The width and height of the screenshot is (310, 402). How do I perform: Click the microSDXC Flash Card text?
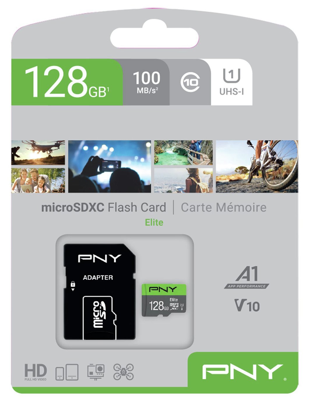click(x=103, y=208)
